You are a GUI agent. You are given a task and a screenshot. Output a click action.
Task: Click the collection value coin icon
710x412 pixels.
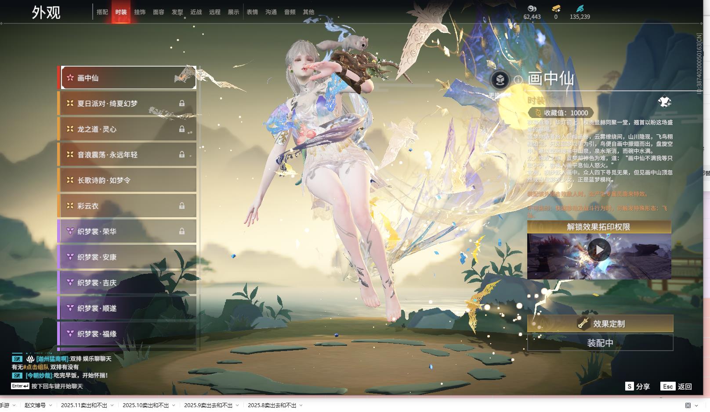click(x=537, y=113)
